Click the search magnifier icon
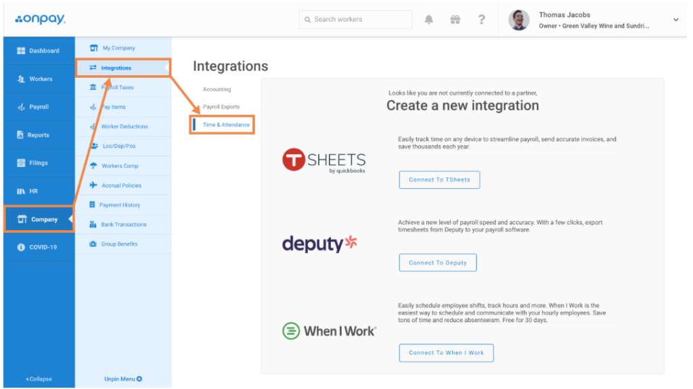Screen dimensions: 693x389 click(x=308, y=20)
